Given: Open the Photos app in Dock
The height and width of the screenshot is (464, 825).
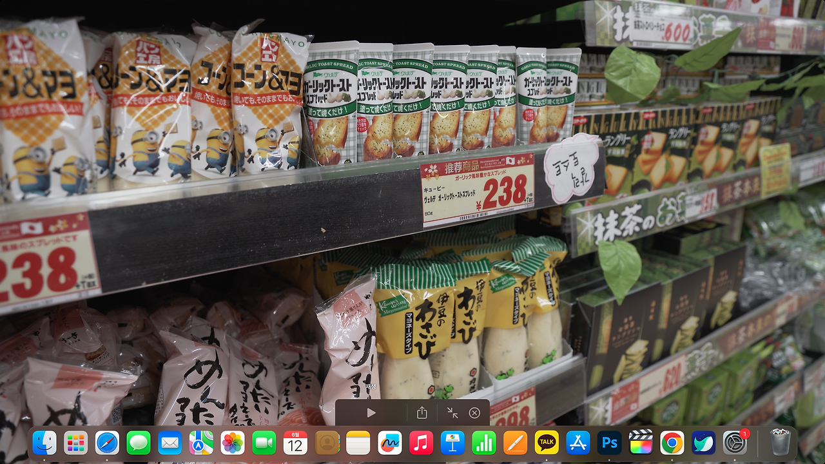Looking at the screenshot, I should pyautogui.click(x=233, y=443).
